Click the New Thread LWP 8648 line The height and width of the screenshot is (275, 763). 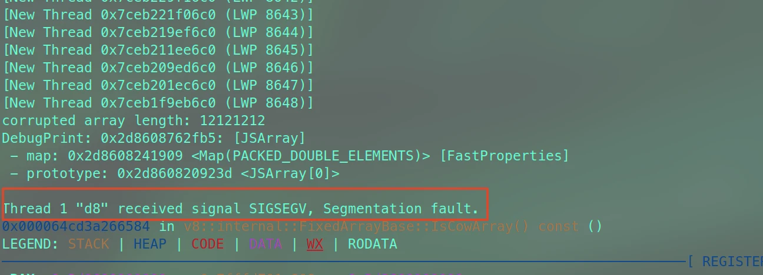click(158, 103)
